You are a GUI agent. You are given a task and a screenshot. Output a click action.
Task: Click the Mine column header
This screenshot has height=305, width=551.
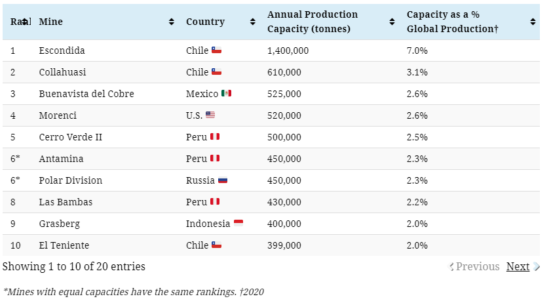[x=51, y=22]
